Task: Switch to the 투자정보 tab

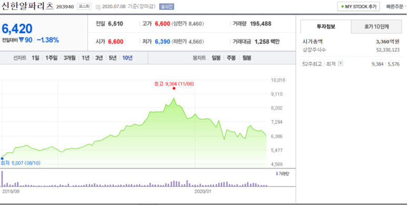Action: [x=326, y=26]
